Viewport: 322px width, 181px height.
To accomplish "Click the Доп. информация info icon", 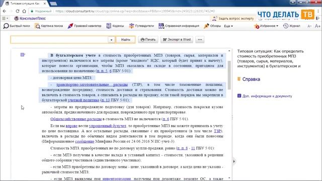I will (239, 96).
